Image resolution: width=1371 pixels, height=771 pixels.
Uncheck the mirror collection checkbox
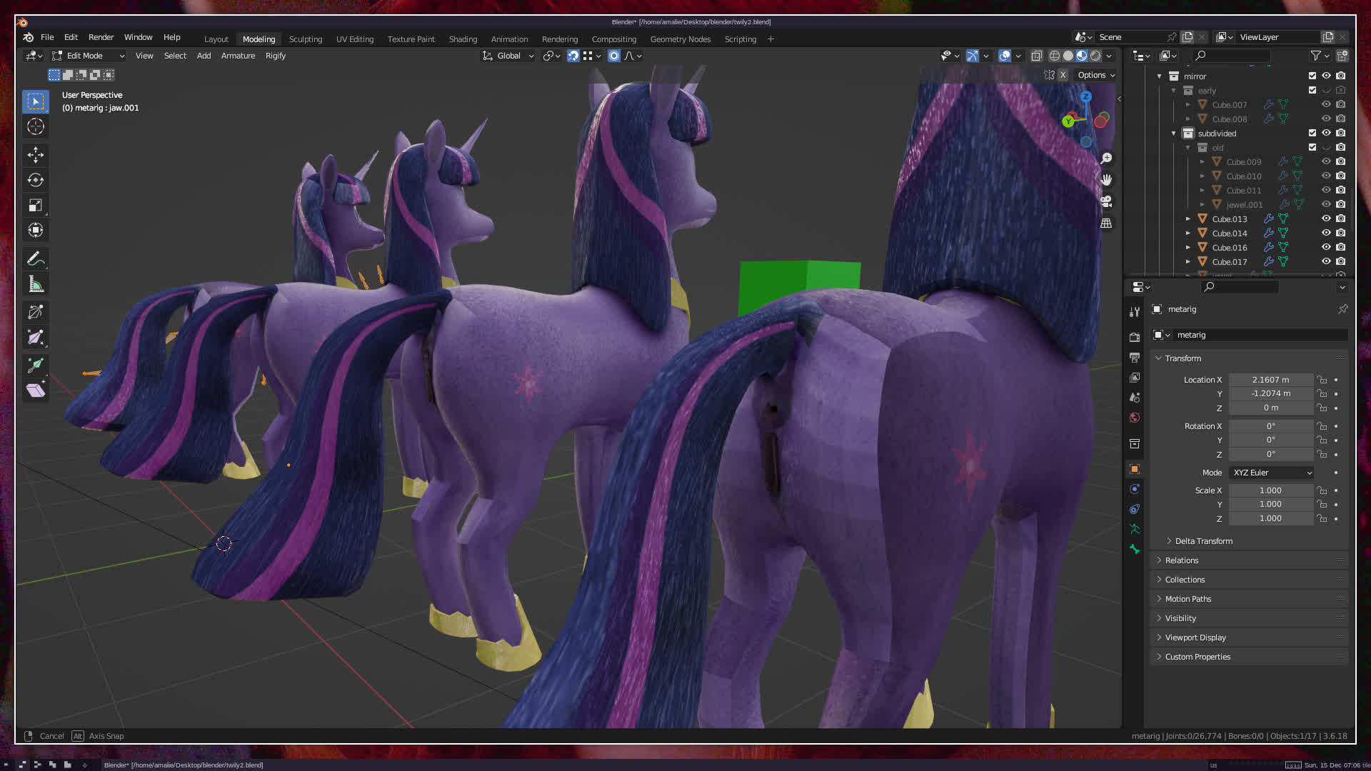(1312, 76)
